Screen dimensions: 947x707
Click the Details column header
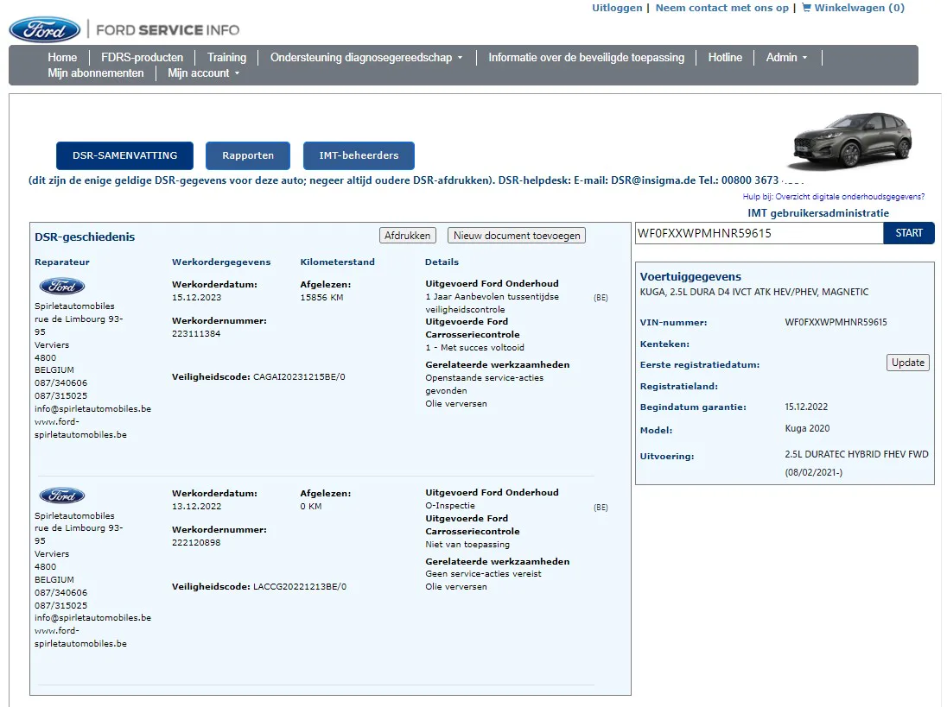pyautogui.click(x=442, y=262)
